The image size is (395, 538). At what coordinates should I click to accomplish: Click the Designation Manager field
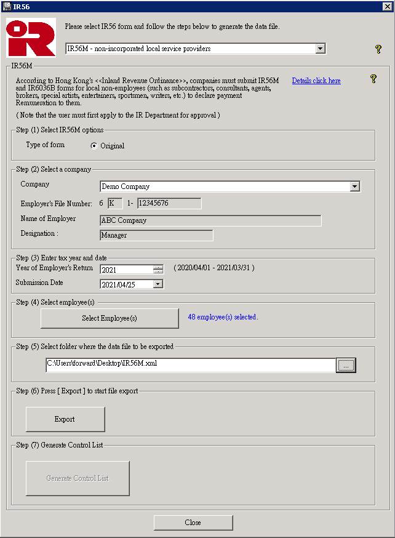click(x=156, y=235)
